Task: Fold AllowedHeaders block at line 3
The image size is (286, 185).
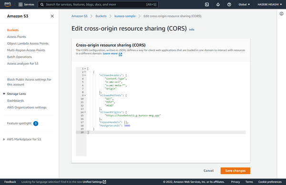Action: (x=85, y=75)
